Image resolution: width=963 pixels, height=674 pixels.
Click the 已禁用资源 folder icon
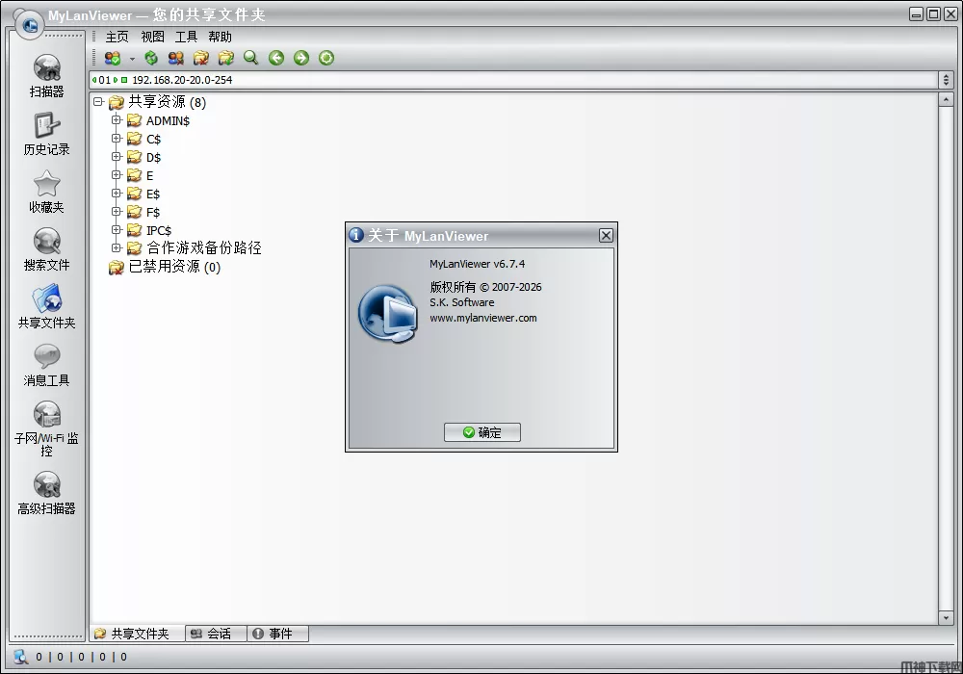[117, 267]
